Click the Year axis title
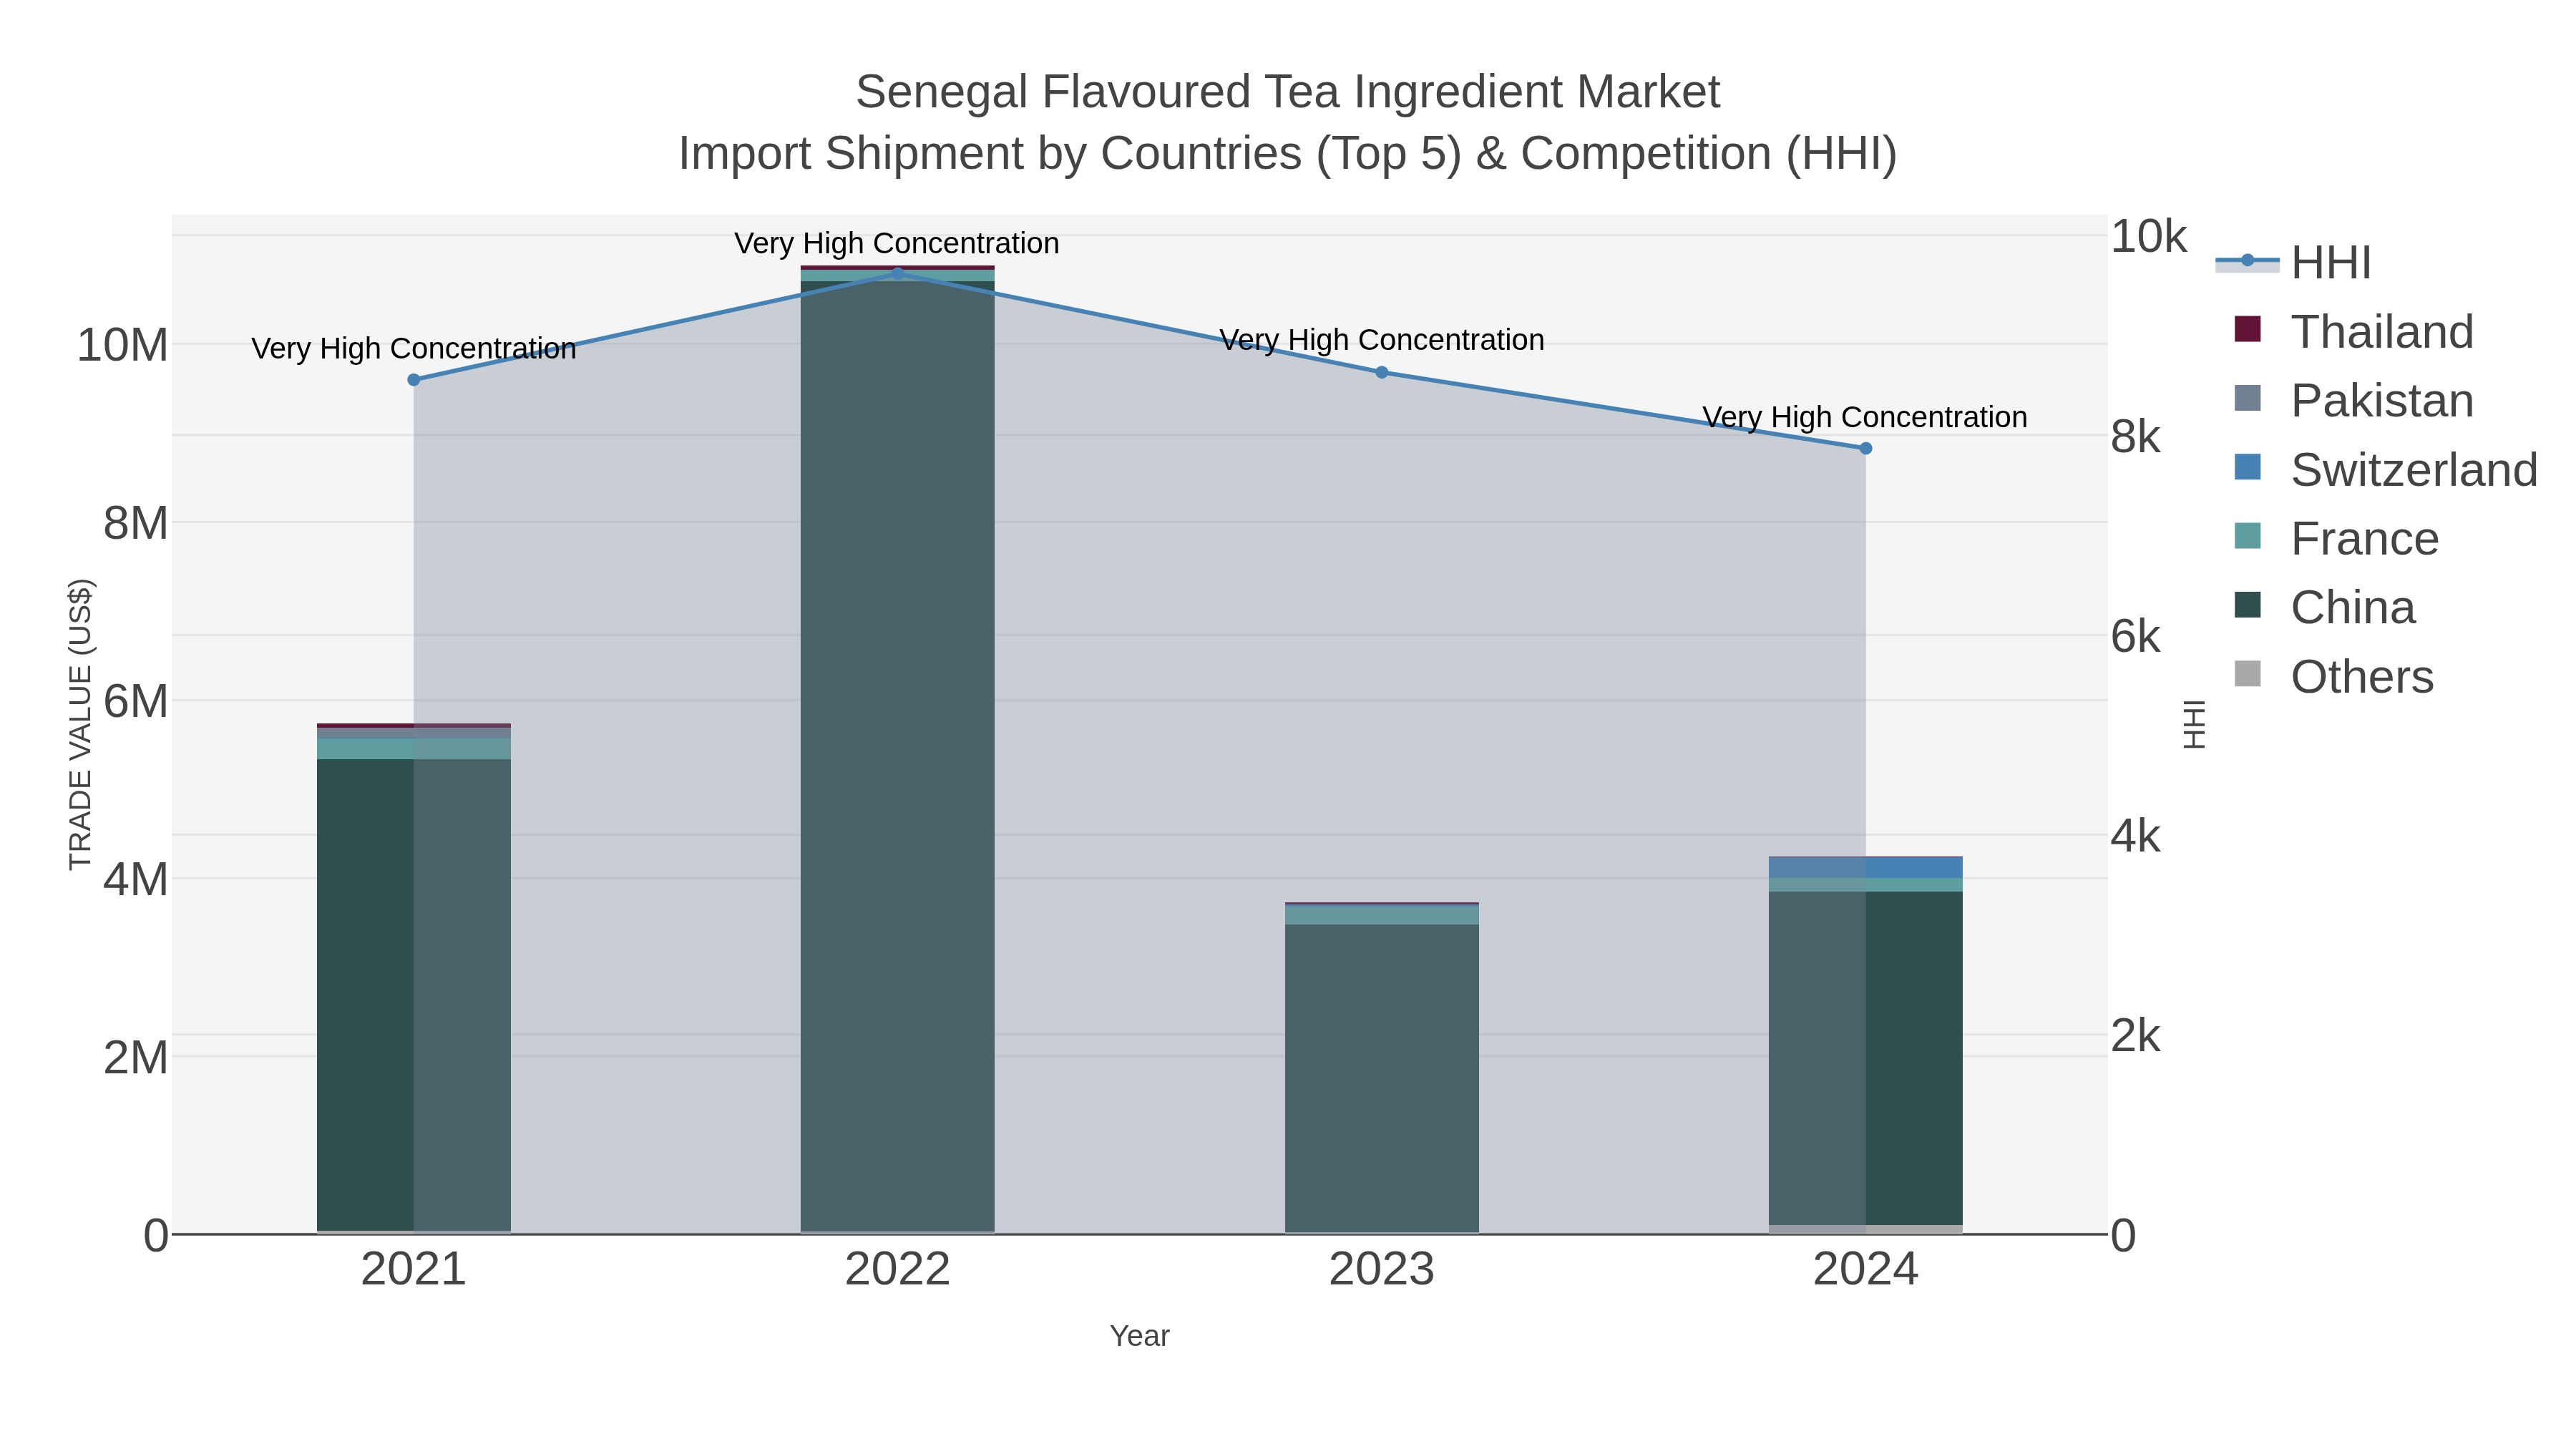 pyautogui.click(x=1140, y=1336)
